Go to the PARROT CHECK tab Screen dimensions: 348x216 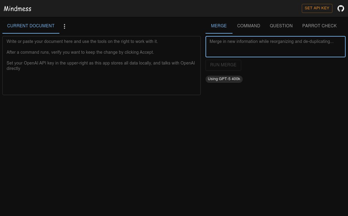point(319,26)
